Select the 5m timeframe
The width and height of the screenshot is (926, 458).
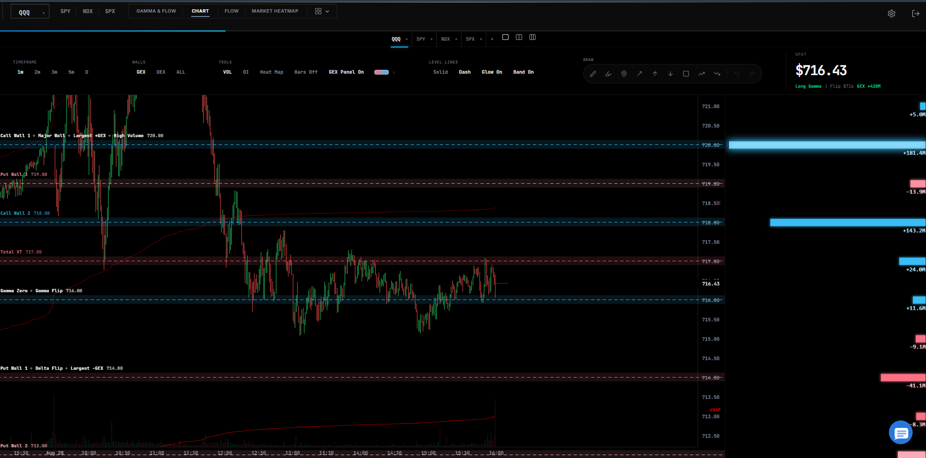click(71, 72)
